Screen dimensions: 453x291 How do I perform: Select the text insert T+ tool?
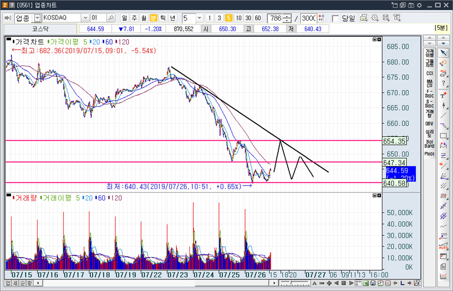click(443, 95)
